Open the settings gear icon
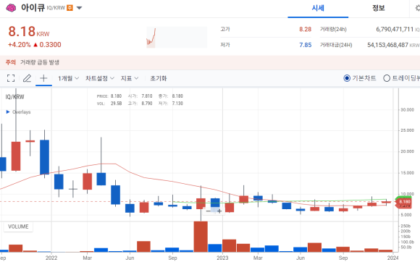This screenshot has width=420, height=262. (x=418, y=8)
